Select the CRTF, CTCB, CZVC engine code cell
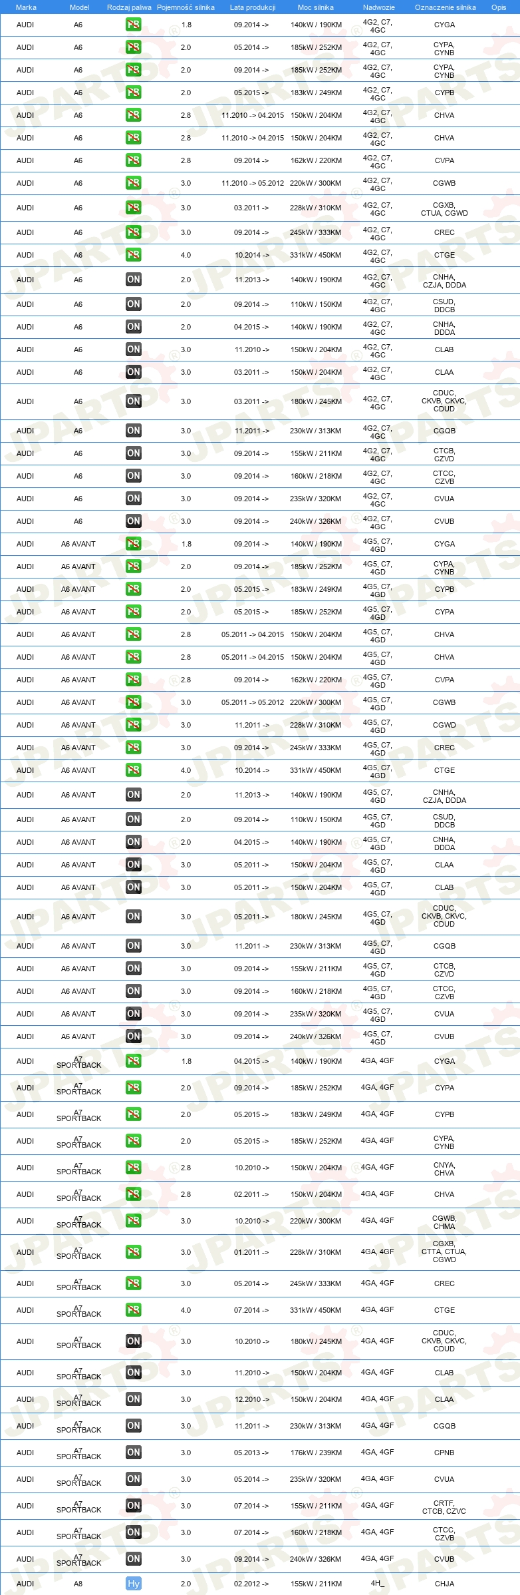 pyautogui.click(x=444, y=1507)
